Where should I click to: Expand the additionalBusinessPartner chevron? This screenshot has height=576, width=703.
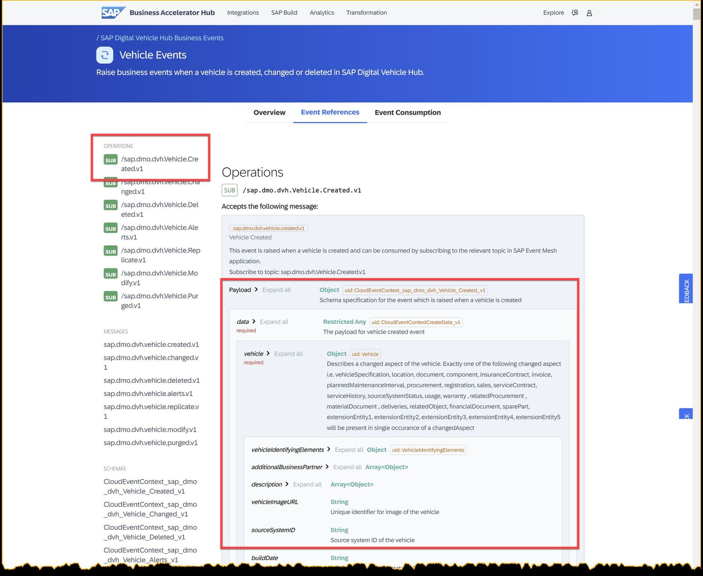click(327, 467)
